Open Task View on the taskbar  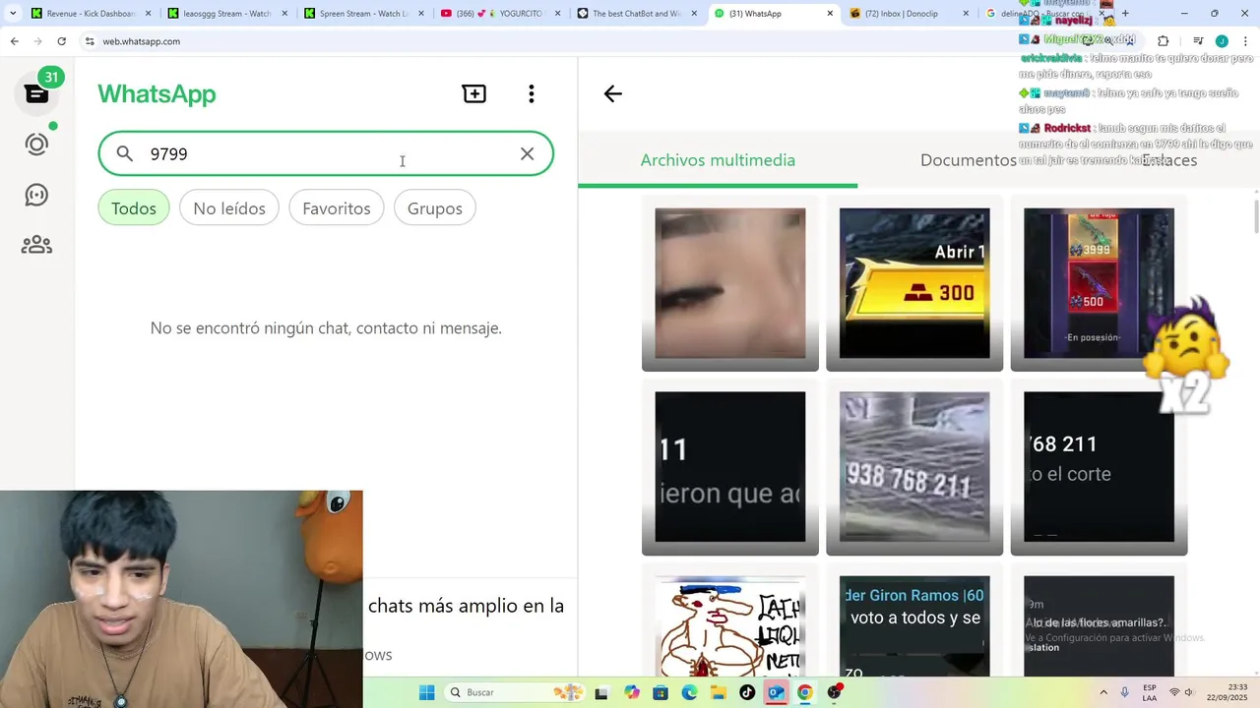(x=601, y=692)
